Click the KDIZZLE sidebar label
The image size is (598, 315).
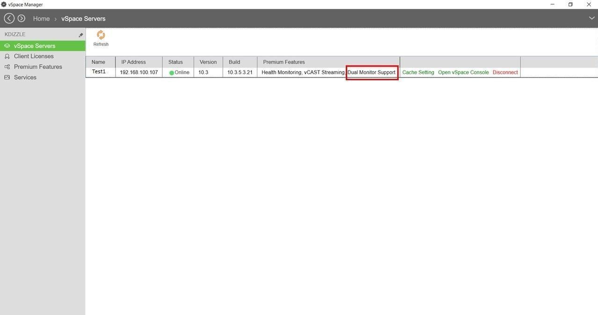coord(15,35)
